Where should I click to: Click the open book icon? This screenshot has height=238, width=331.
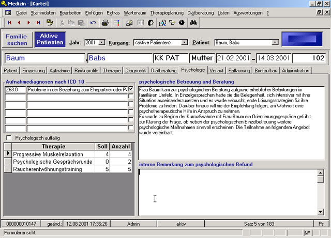(141, 23)
